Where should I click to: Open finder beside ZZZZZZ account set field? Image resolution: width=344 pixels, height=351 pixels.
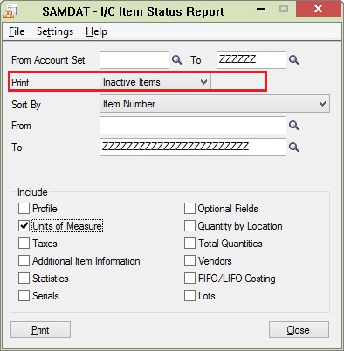tap(293, 60)
